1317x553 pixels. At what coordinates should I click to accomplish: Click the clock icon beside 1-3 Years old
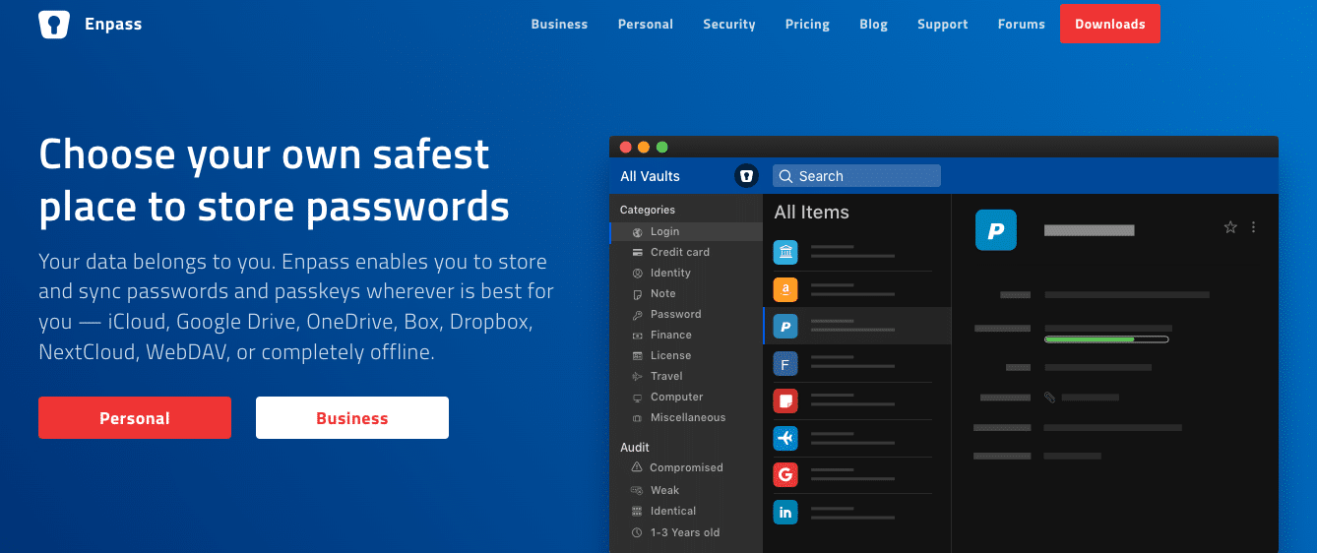pyautogui.click(x=637, y=532)
